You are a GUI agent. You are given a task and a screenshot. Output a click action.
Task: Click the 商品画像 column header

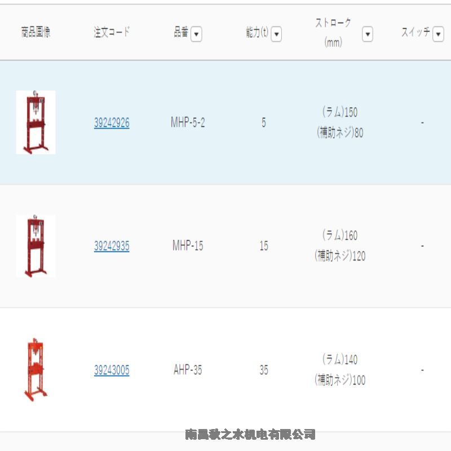click(x=36, y=32)
